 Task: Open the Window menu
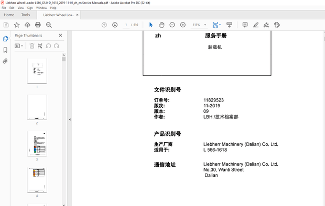point(41,8)
